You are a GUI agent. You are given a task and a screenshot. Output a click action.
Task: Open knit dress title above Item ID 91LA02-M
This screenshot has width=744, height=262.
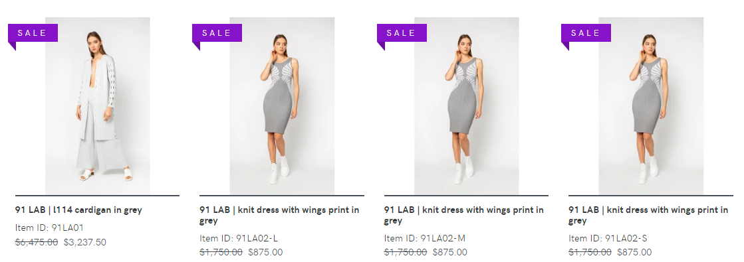(464, 215)
